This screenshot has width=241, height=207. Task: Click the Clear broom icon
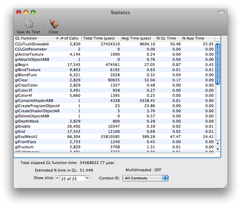tap(54, 24)
